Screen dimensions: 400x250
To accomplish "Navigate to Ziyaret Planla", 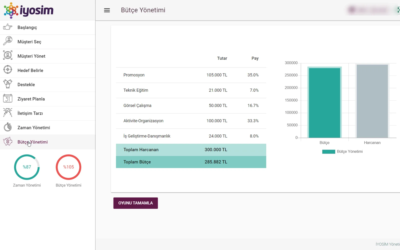I will coord(47,99).
